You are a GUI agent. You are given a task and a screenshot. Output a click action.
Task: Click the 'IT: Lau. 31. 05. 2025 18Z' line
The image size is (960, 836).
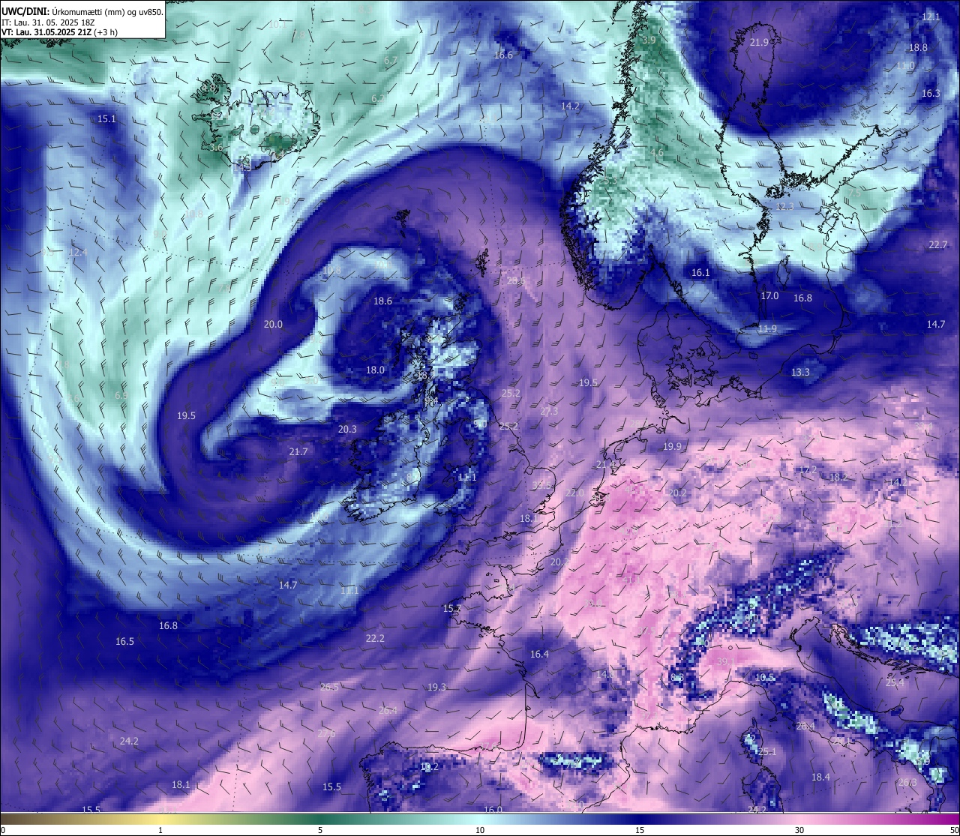[x=48, y=22]
